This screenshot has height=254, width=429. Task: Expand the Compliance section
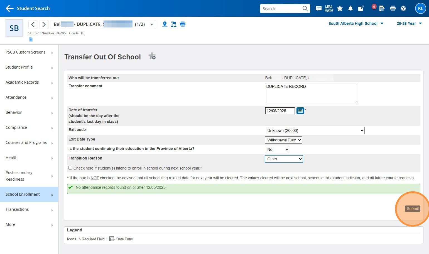(29, 127)
